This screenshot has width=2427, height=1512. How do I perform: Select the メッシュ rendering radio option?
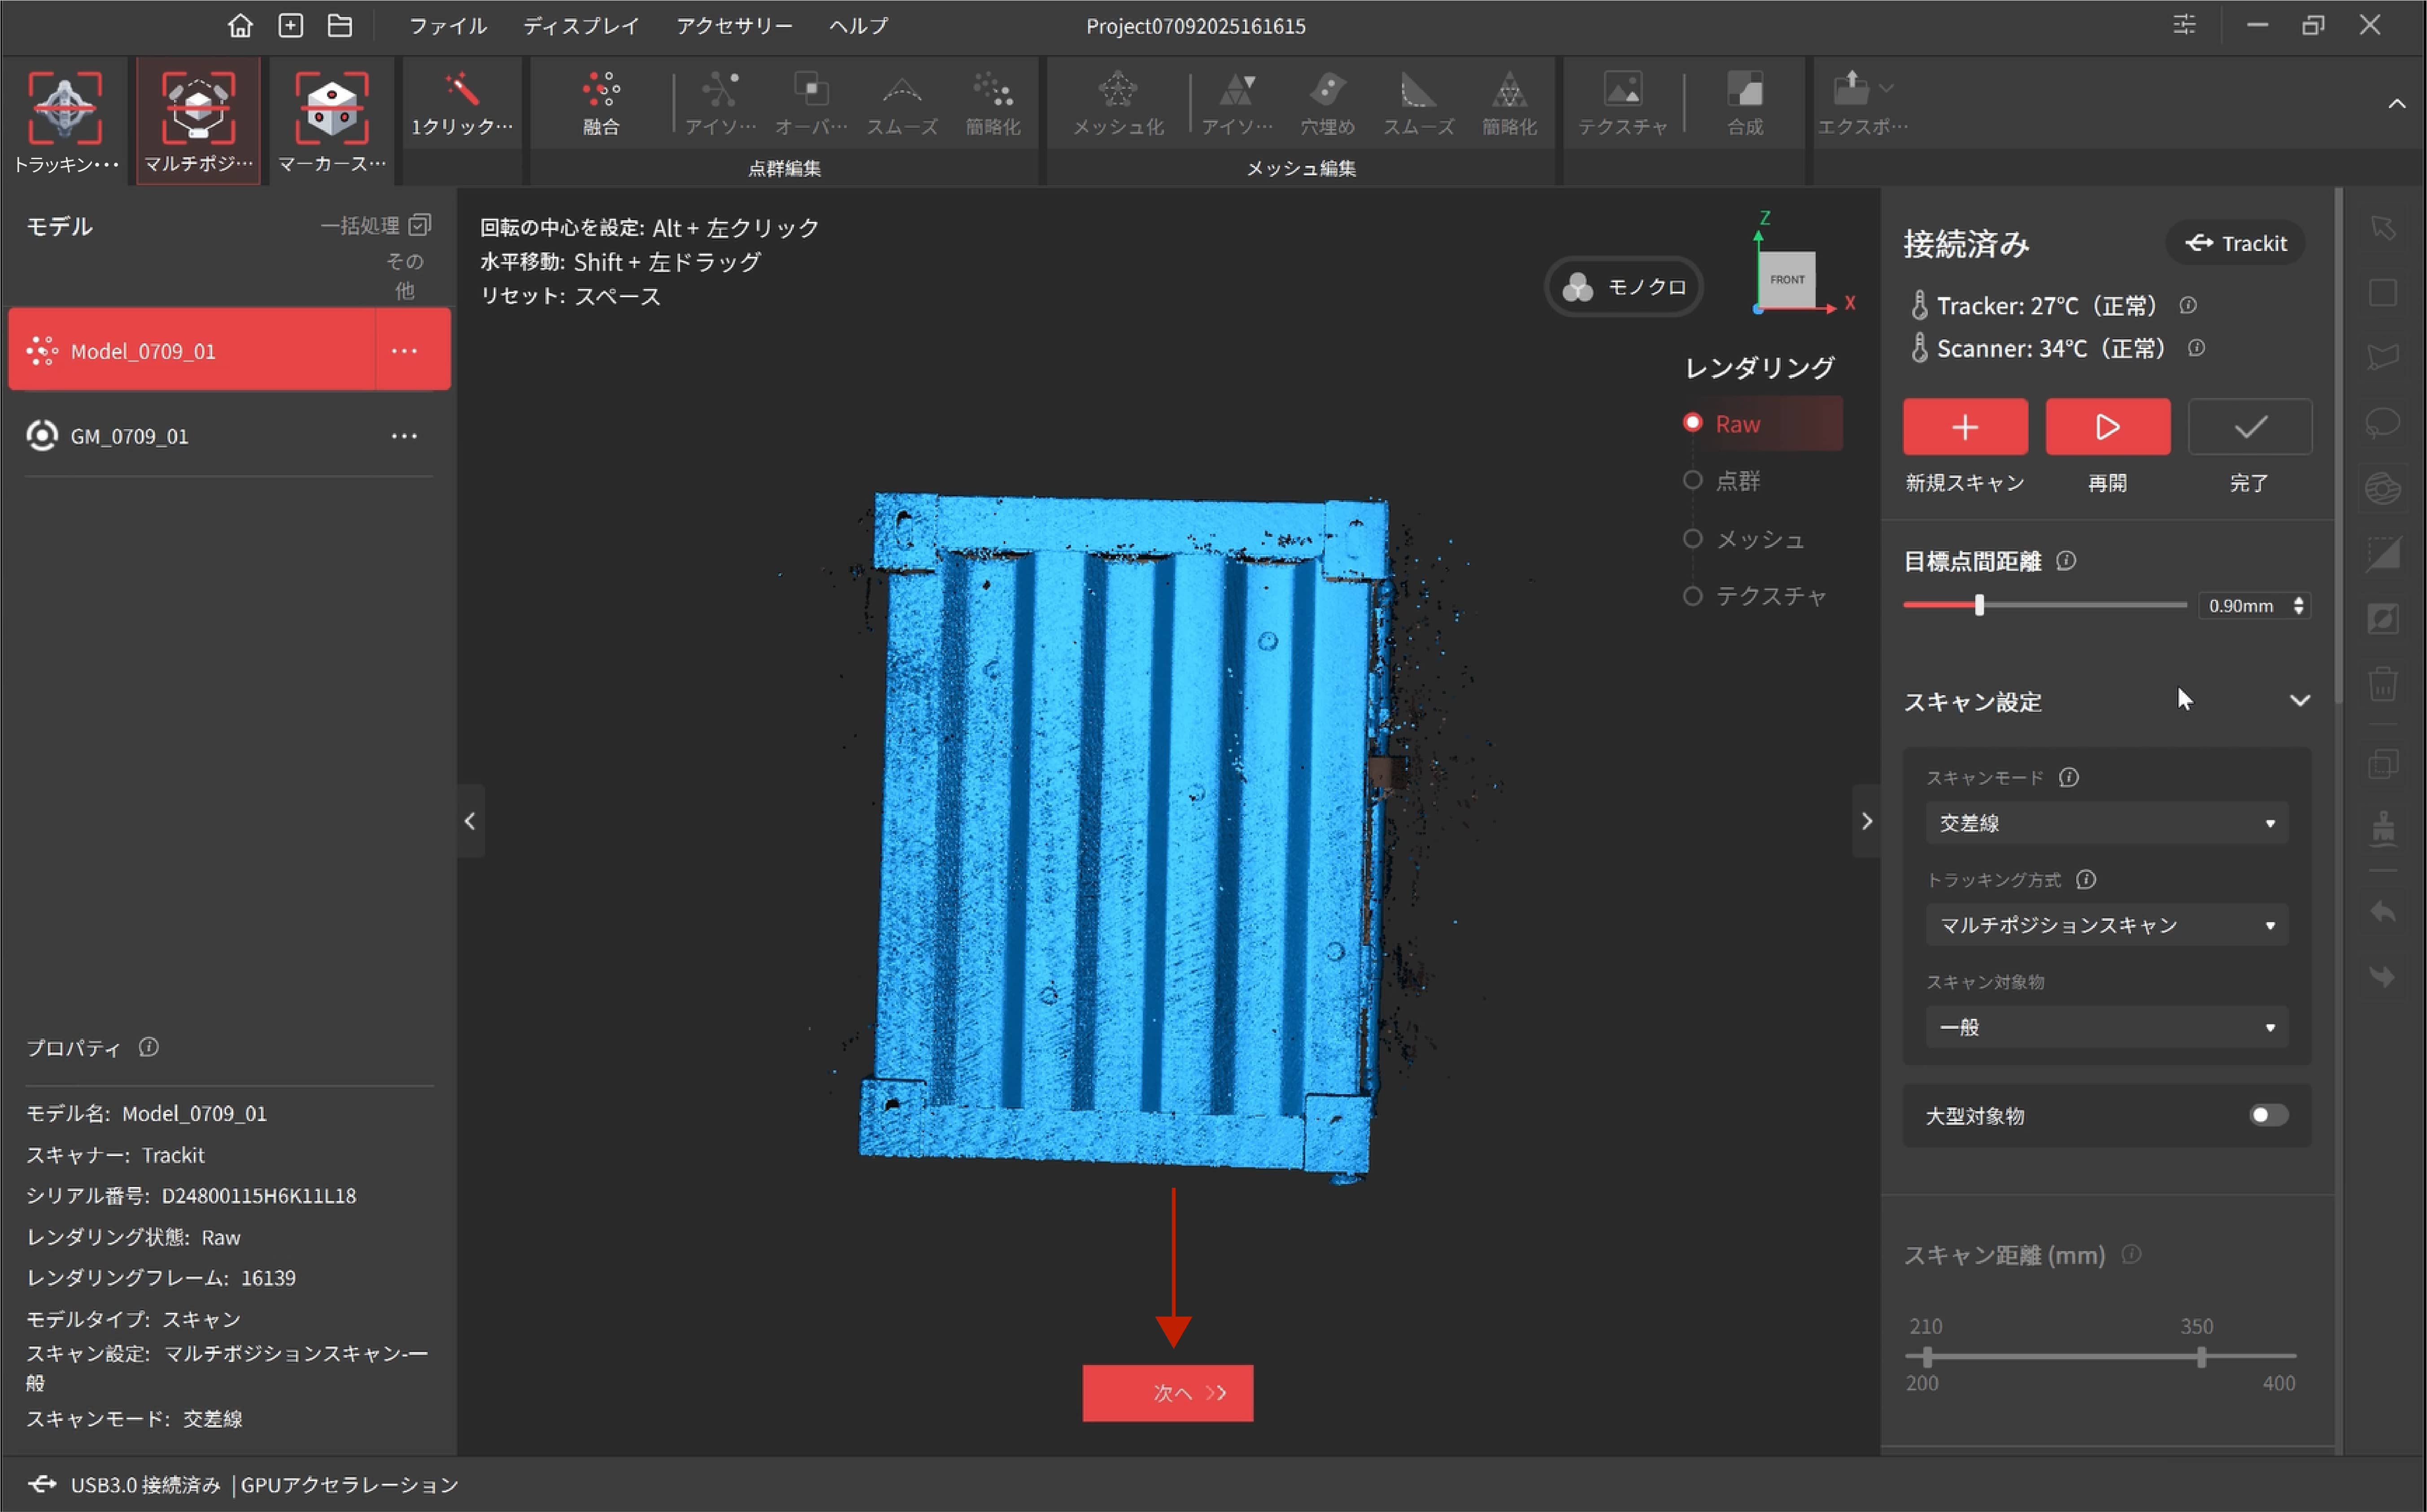[x=1693, y=539]
